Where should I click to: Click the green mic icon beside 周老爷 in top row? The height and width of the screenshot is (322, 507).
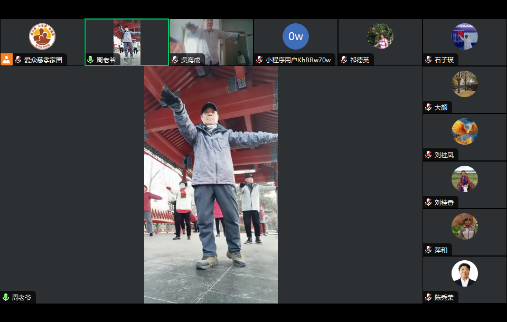click(90, 60)
